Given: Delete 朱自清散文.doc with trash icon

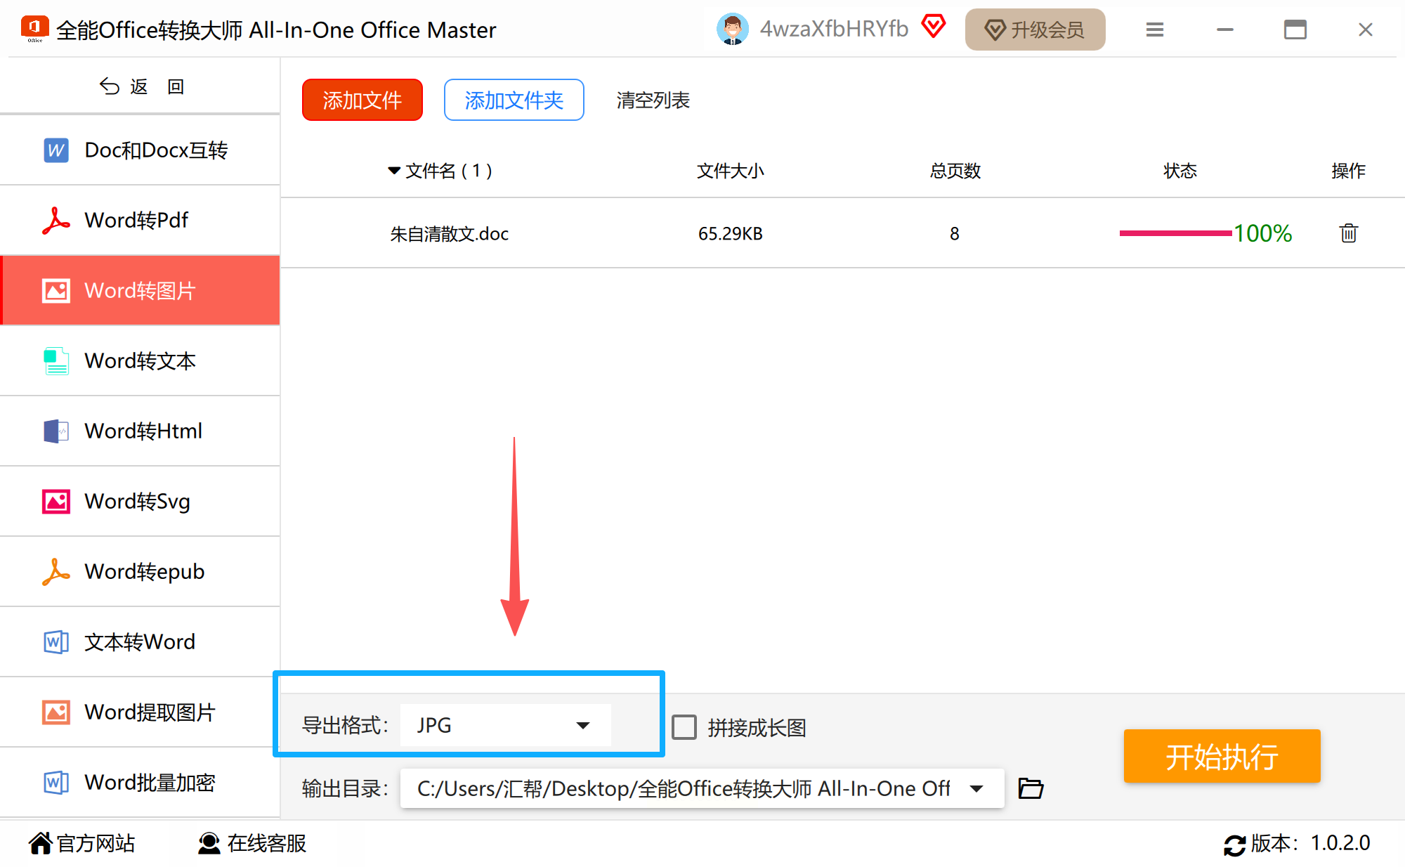Looking at the screenshot, I should click(x=1347, y=233).
